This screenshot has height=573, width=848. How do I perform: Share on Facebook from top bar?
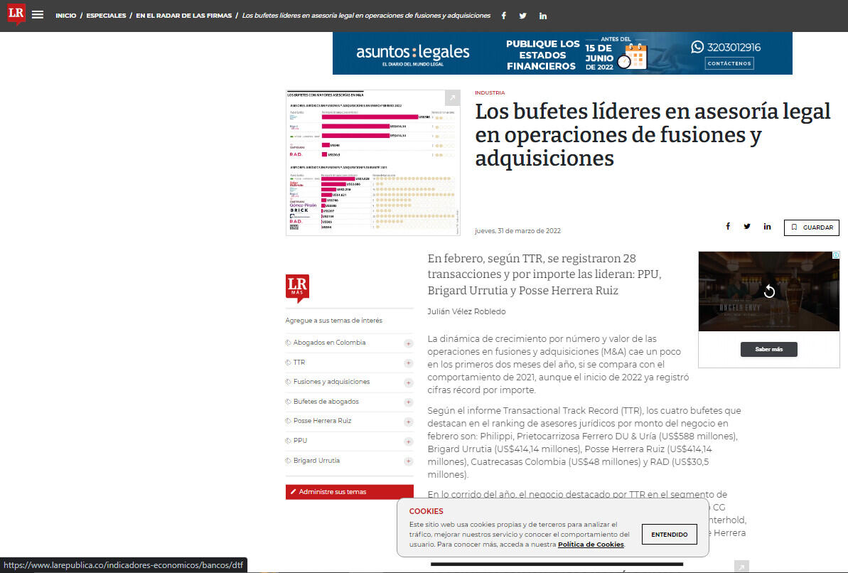click(504, 16)
